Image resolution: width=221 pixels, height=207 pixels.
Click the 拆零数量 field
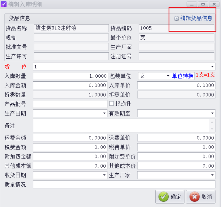pyautogui.click(x=70, y=95)
